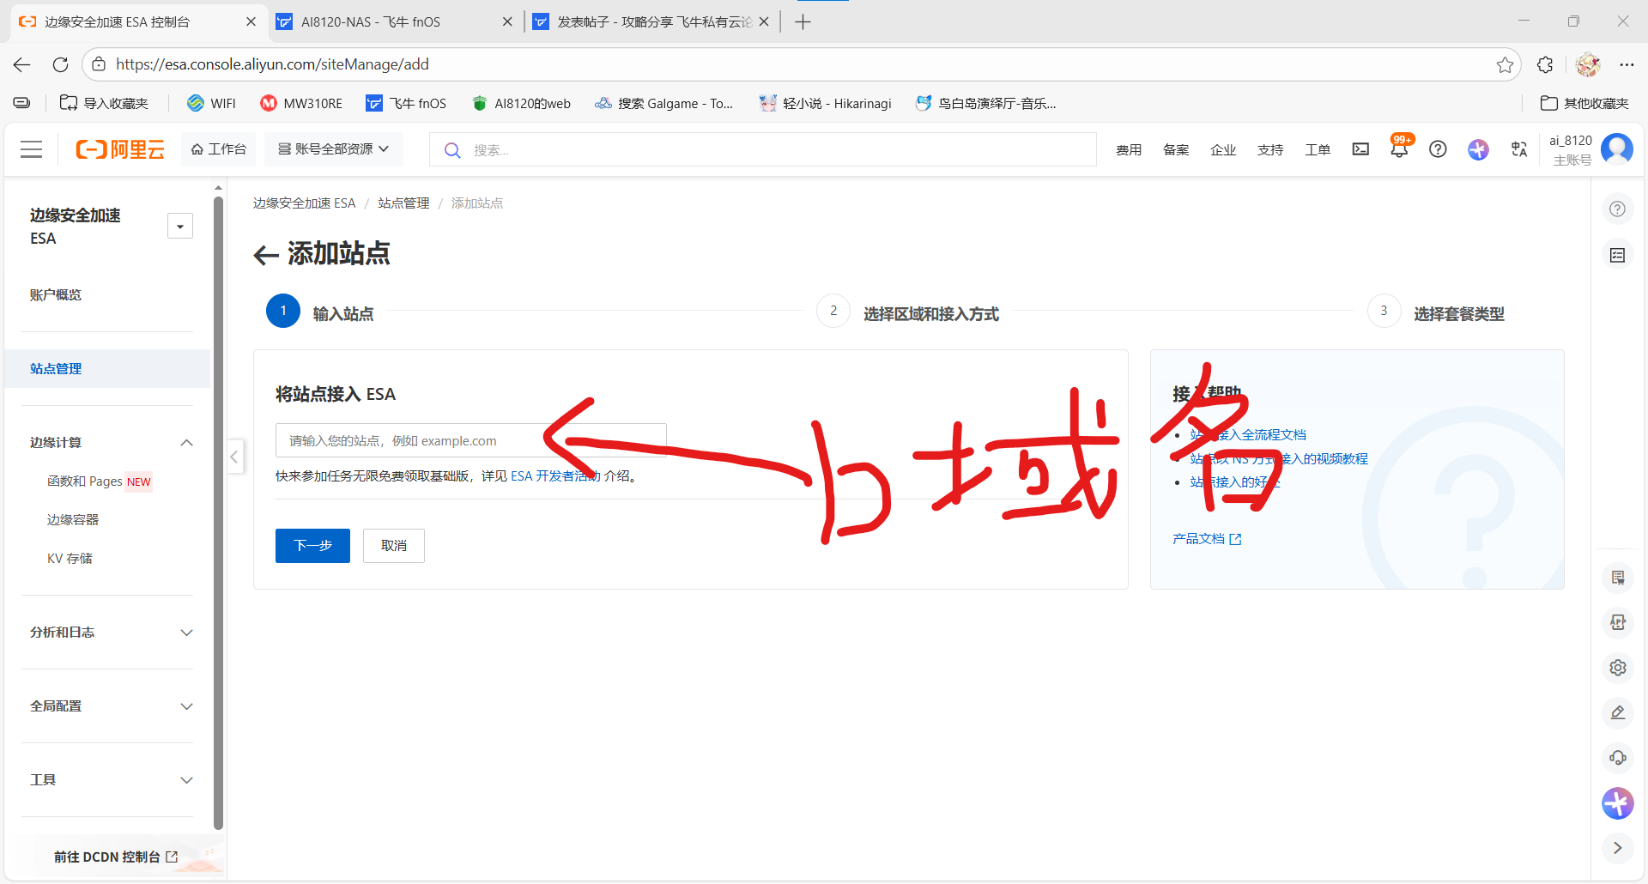Check the notifications bell with 99+ badge
The image size is (1648, 884).
(x=1399, y=148)
